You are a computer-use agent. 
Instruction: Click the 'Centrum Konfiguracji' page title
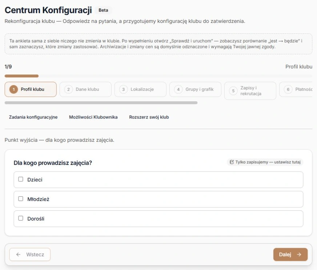pyautogui.click(x=48, y=10)
